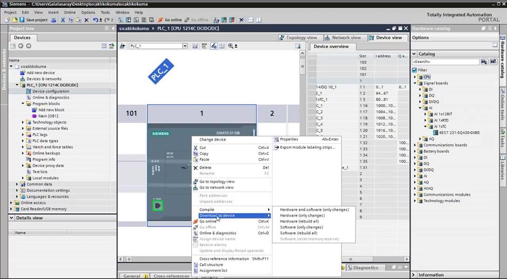The height and width of the screenshot is (279, 507).
Task: Expand the Technology objects tree node
Action: tap(23, 122)
